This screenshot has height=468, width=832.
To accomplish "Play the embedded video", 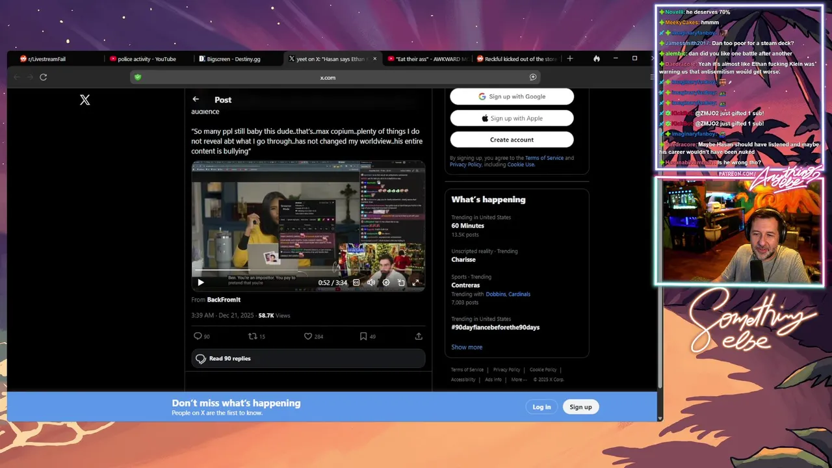I will tap(200, 282).
